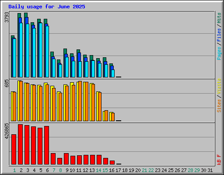Click the red KB bar for day 2
The width and height of the screenshot is (224, 175).
[21, 144]
